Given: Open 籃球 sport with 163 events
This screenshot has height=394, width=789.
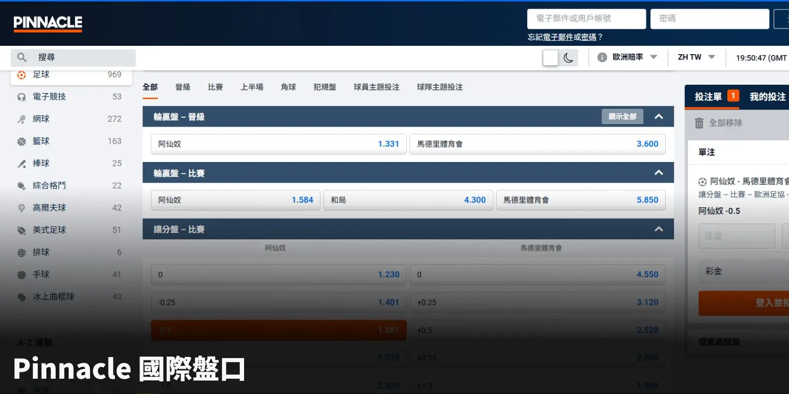Looking at the screenshot, I should pos(72,141).
